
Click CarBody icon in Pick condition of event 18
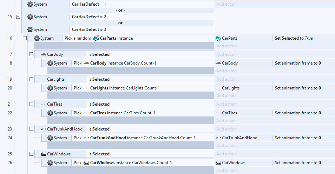pyautogui.click(x=86, y=63)
